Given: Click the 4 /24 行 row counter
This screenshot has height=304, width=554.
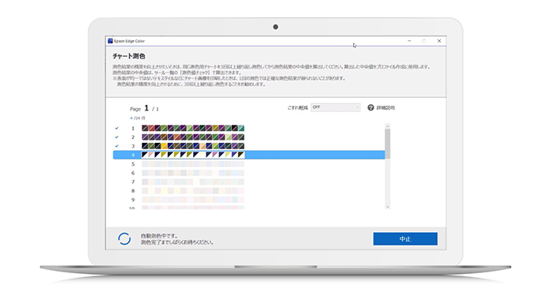Looking at the screenshot, I should 138,118.
